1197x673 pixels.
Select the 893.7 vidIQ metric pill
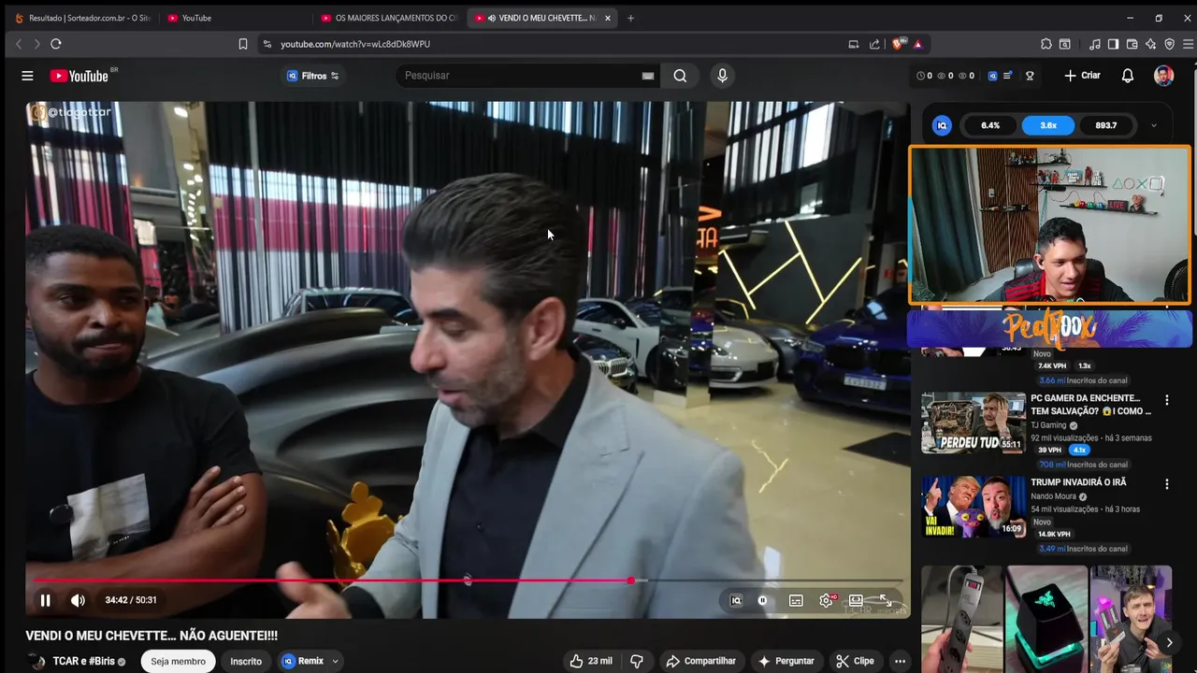pyautogui.click(x=1106, y=125)
